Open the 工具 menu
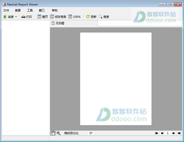Viewport: 184px width, 142px height. click(30, 10)
